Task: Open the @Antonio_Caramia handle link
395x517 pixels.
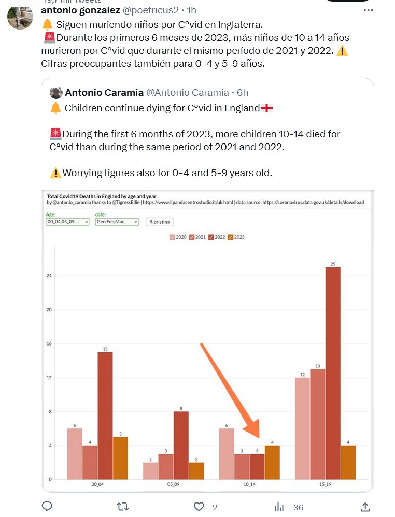Action: pyautogui.click(x=188, y=93)
